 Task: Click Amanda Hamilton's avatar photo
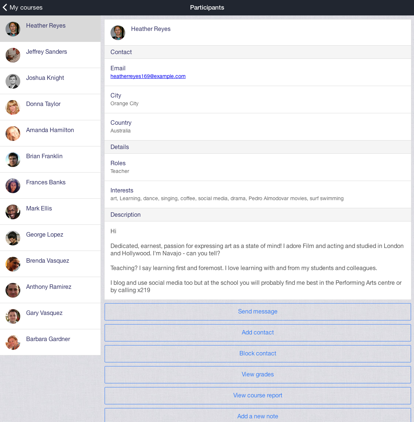coord(13,134)
